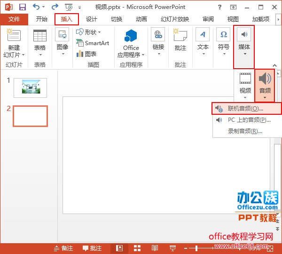The image size is (282, 254).
Task: Open the 审阅 review tab
Action: 208,19
